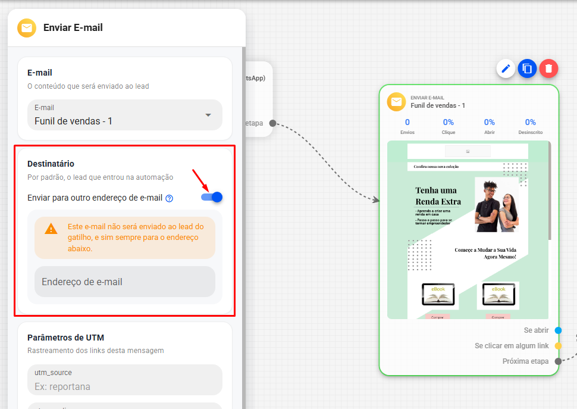Click the utm_source input field
The image size is (577, 409).
(125, 380)
